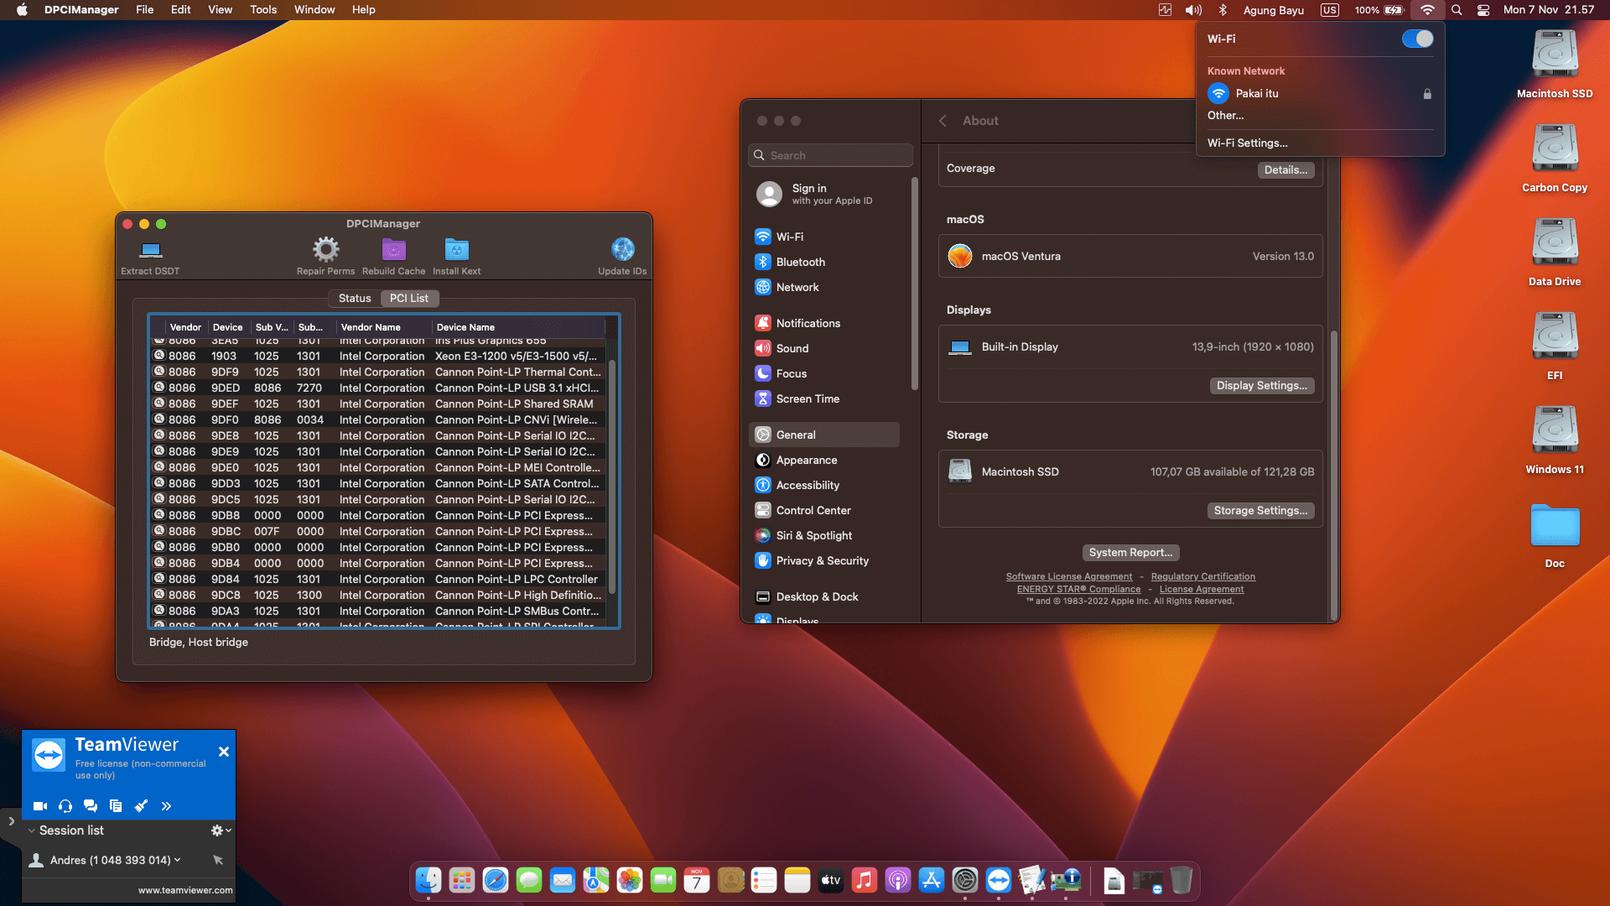Open the TeamViewer chat icon
Screen dimensions: 1610x906
coord(91,806)
